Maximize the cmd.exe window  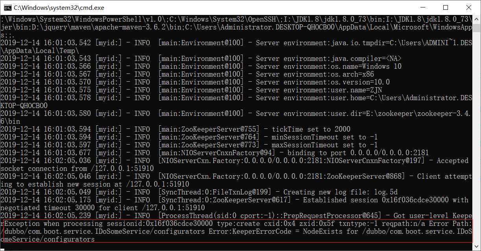tap(445, 7)
